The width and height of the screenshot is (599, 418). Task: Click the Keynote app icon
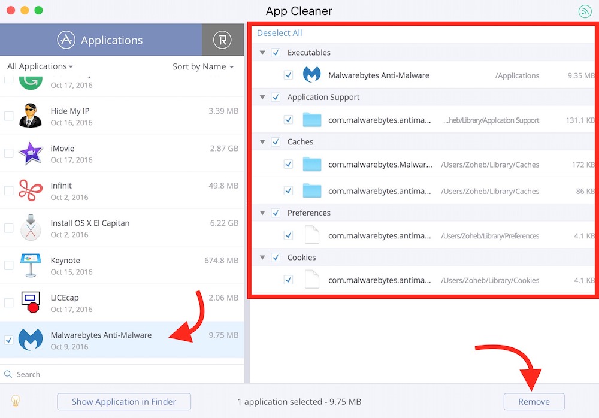30,265
